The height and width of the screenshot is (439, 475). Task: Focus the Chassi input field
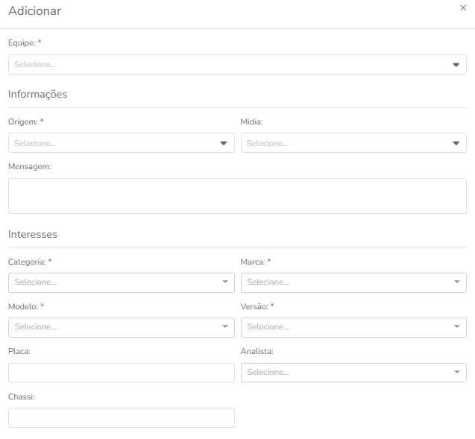(121, 418)
